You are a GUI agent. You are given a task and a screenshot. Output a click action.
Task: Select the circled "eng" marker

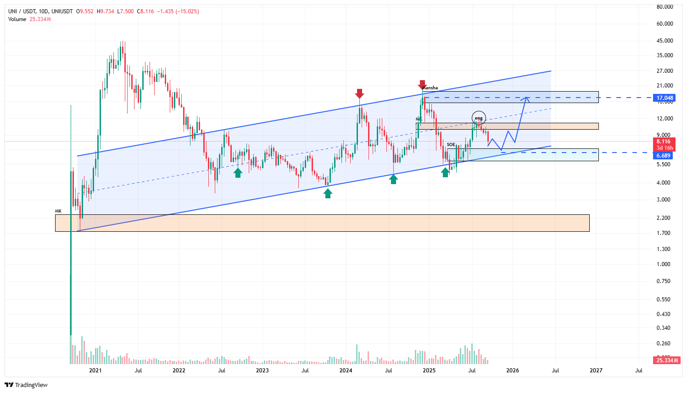pyautogui.click(x=479, y=118)
